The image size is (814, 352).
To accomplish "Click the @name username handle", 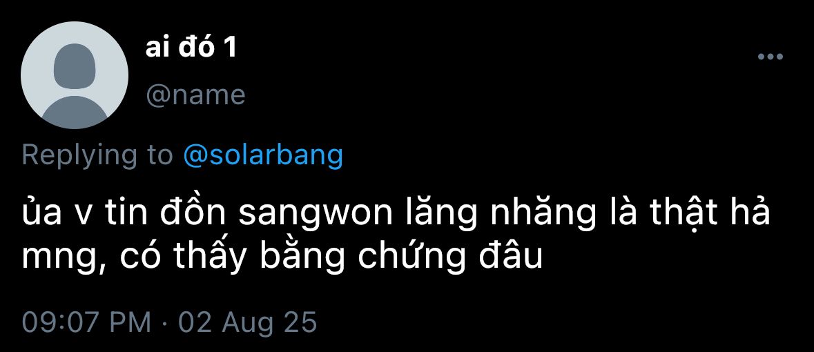I will pos(195,95).
